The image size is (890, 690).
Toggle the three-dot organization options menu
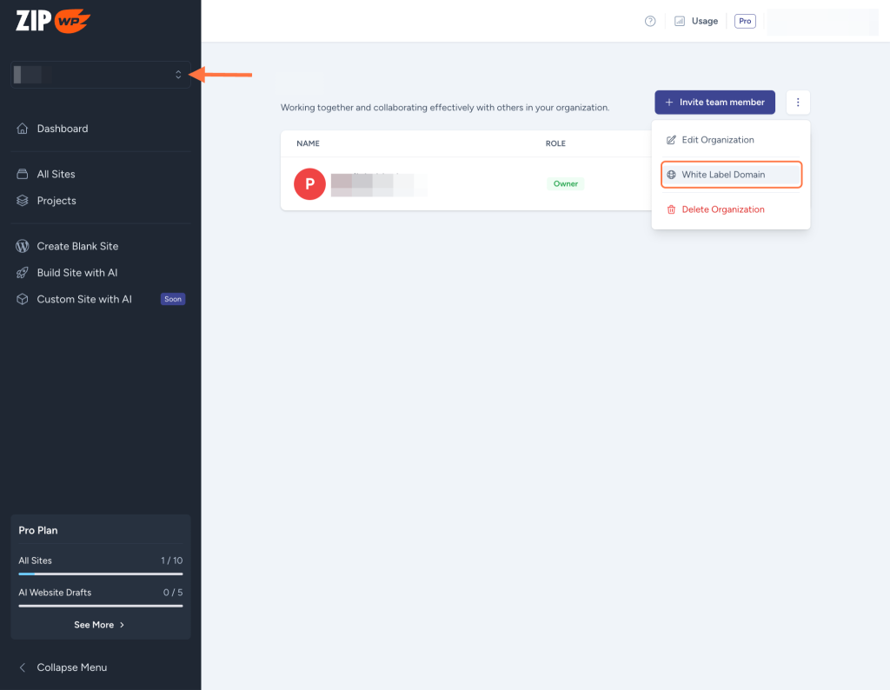(798, 103)
